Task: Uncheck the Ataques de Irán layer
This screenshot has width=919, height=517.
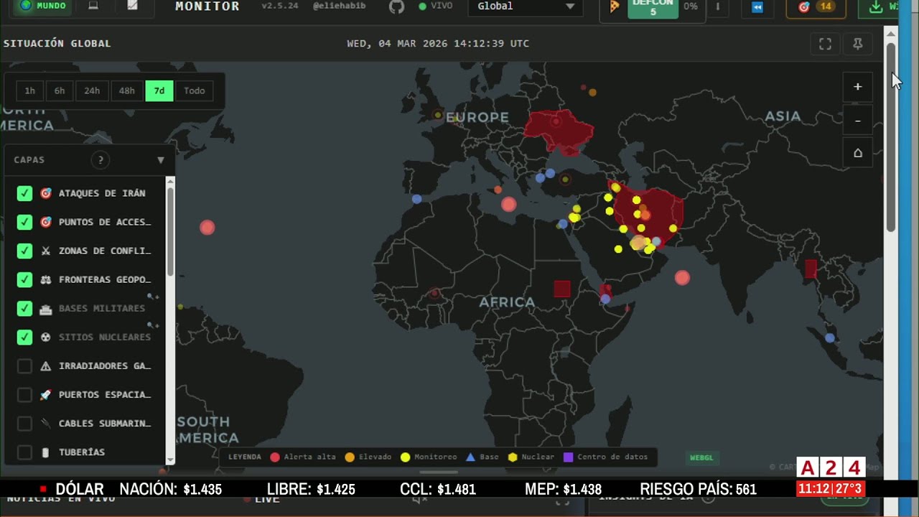Action: (x=24, y=193)
